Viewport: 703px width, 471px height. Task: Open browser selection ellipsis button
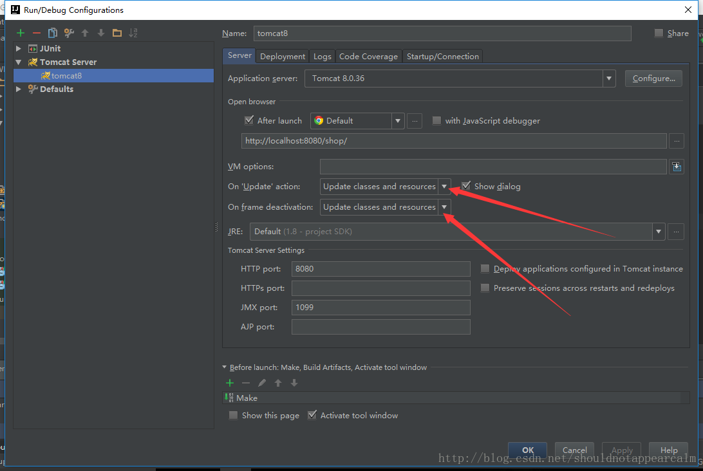(x=415, y=120)
